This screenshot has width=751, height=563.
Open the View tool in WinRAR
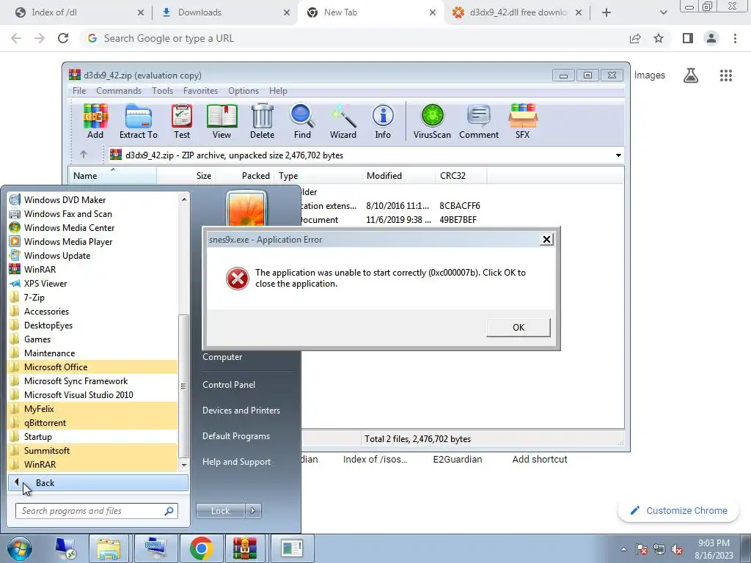pos(221,122)
